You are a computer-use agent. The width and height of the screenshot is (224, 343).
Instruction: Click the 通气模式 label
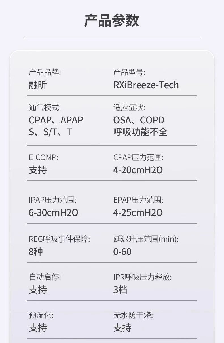point(45,108)
